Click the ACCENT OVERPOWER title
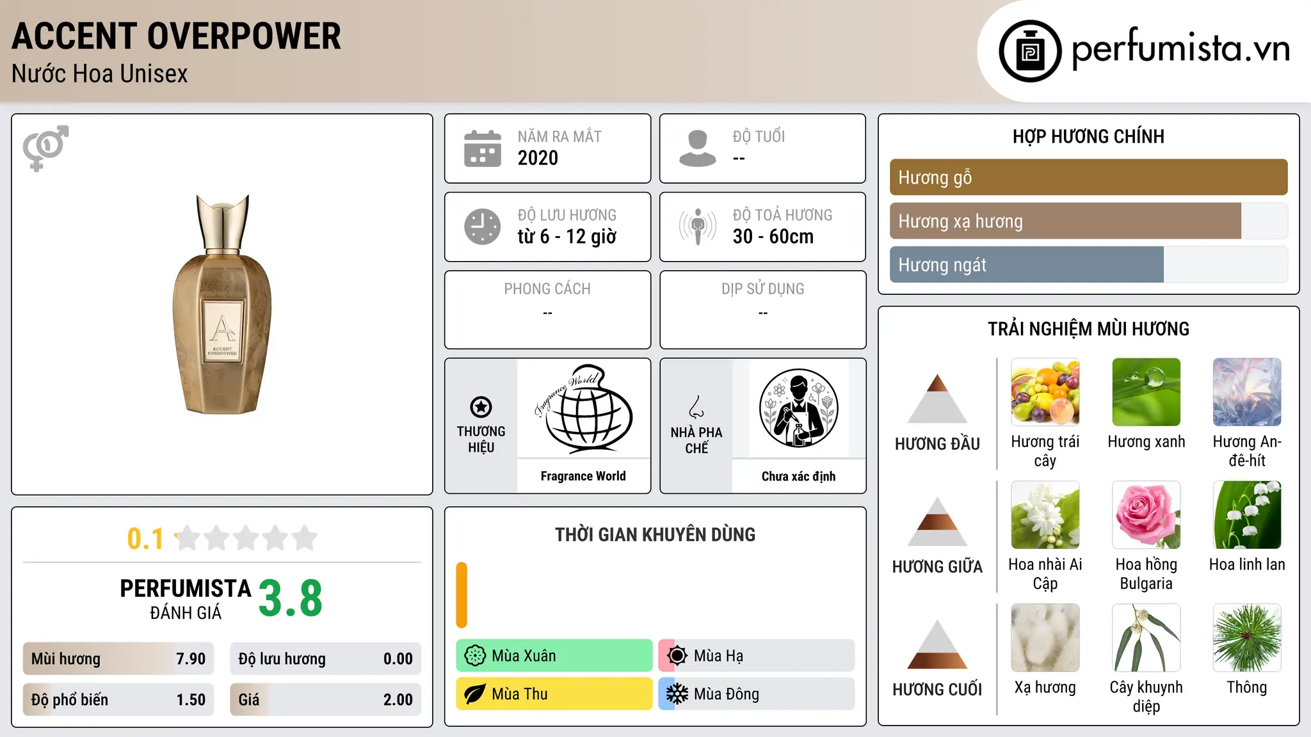 (x=176, y=36)
